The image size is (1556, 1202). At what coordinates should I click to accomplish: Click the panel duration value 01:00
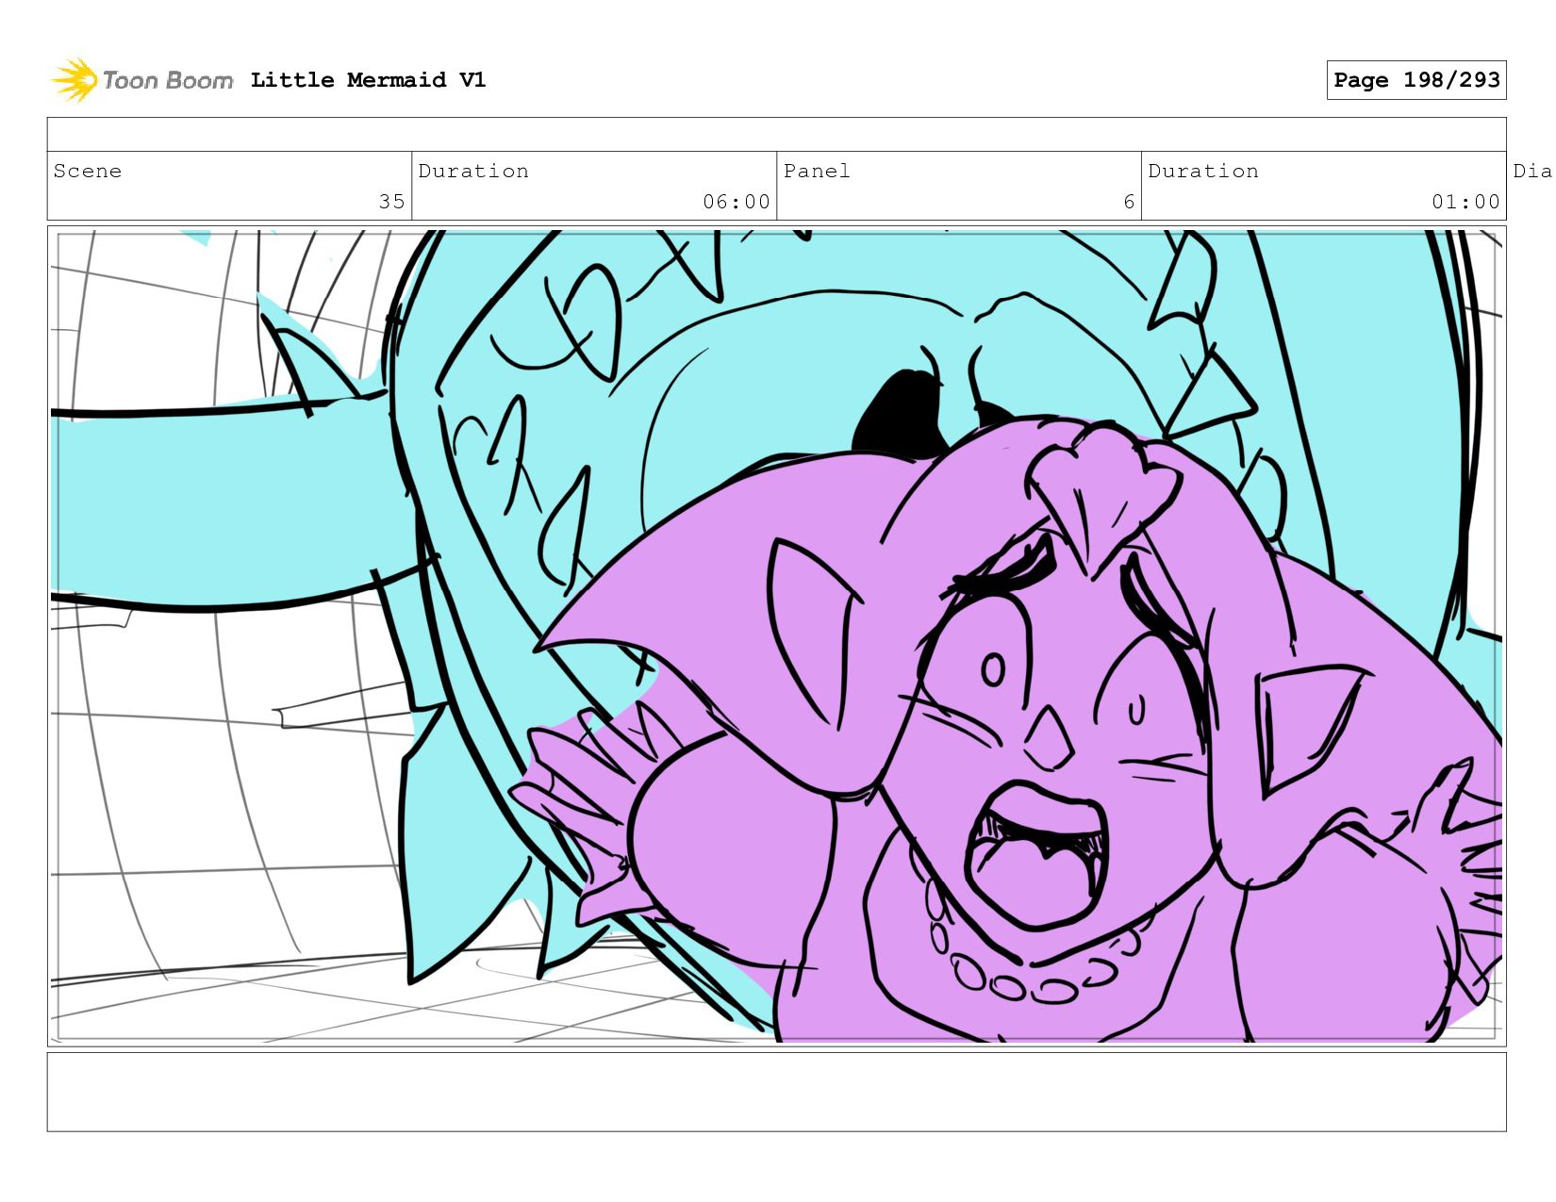tap(1465, 202)
